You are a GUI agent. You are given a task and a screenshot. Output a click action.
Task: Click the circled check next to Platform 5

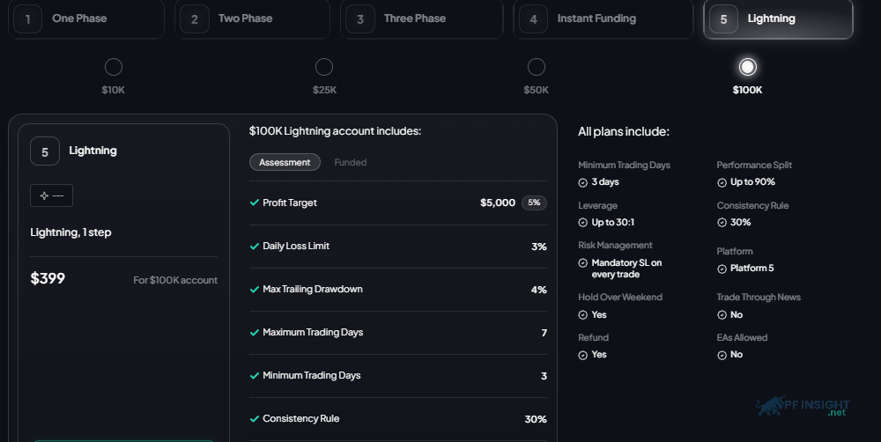pos(722,269)
